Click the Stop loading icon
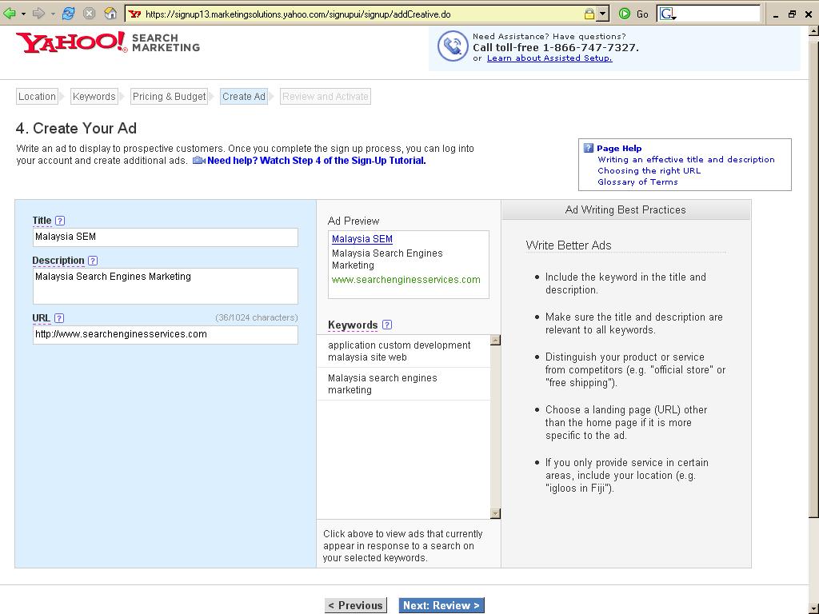Screen dimensions: 819x614 pos(90,14)
